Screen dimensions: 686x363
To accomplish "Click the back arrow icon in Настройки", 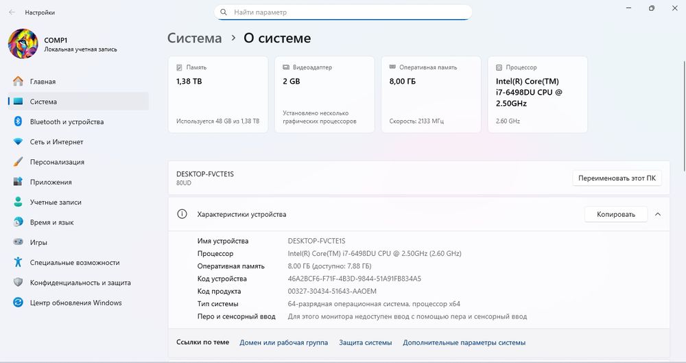I will point(12,12).
